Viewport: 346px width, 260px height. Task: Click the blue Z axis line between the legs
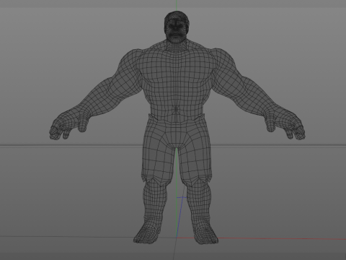point(179,217)
